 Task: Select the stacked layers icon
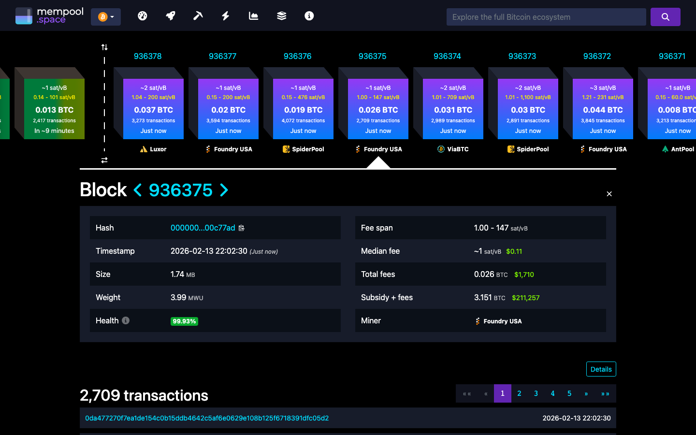tap(281, 15)
